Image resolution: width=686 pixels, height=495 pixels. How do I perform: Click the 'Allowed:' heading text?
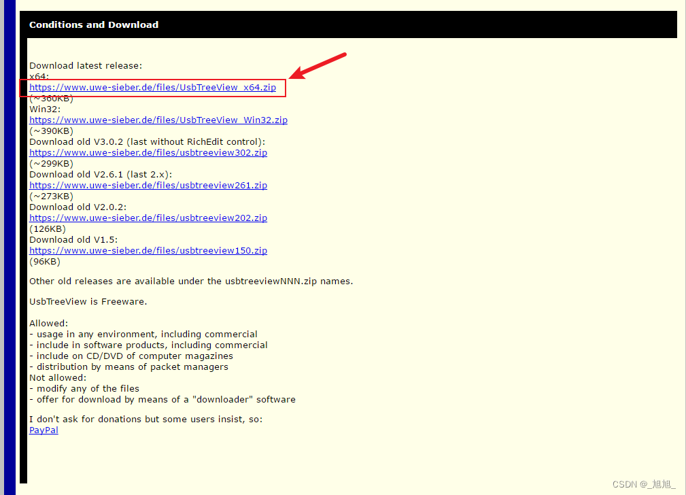(x=48, y=324)
